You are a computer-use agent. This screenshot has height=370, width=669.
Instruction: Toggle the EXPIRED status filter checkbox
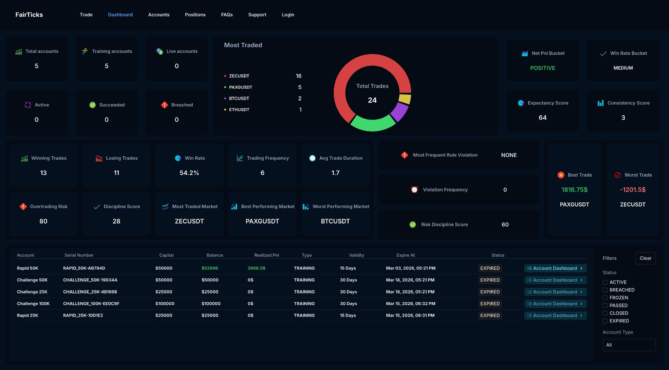point(605,321)
